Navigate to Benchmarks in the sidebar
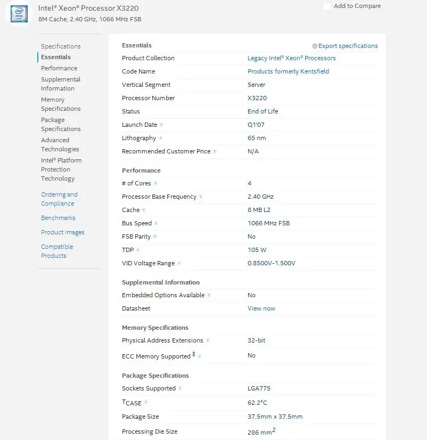Screen dimensions: 427x440 58,218
